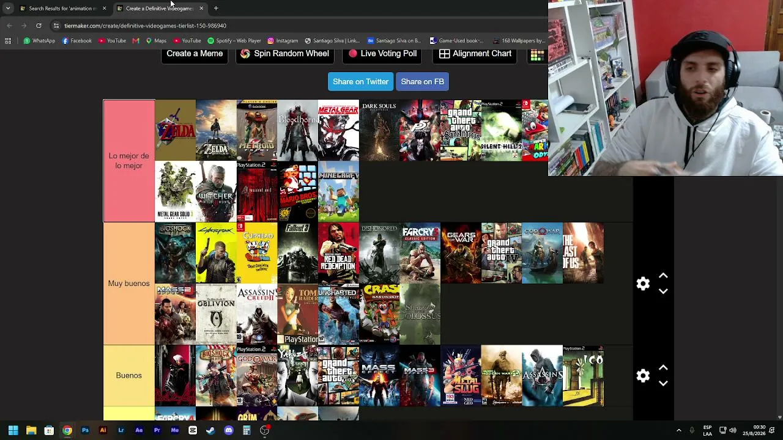Open After Effects from the taskbar
The image size is (783, 440).
point(139,430)
